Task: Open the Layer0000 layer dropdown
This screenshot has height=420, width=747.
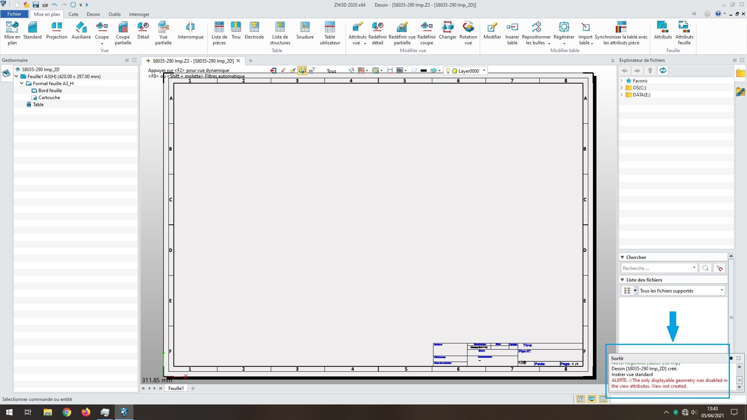Action: click(x=484, y=70)
